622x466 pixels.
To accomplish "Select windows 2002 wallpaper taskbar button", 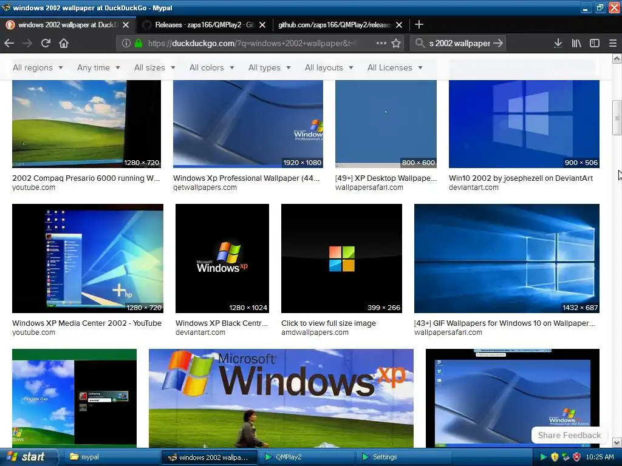I will click(x=210, y=457).
